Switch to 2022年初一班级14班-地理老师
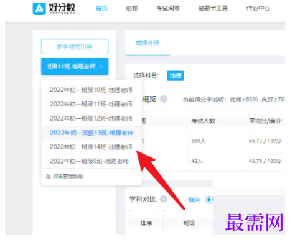This screenshot has width=295, height=242. point(91,147)
